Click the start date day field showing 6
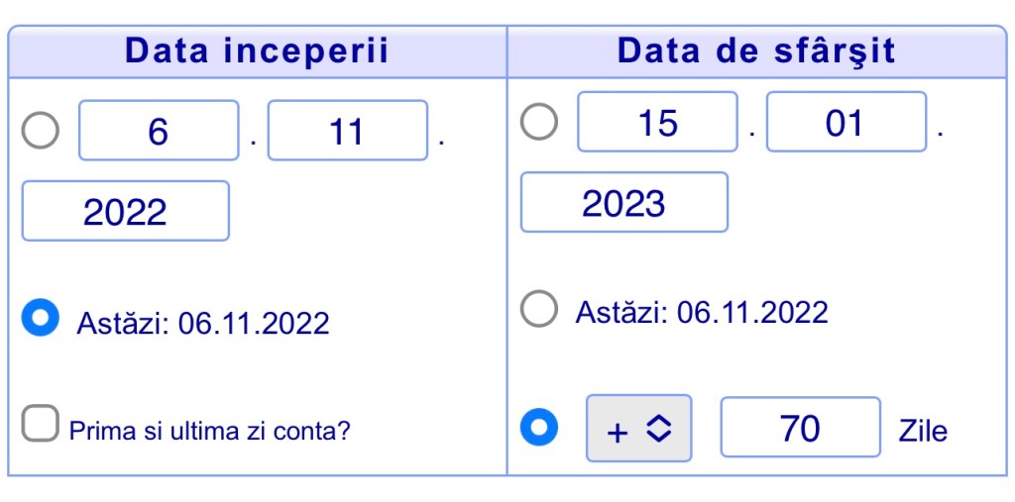 tap(159, 131)
